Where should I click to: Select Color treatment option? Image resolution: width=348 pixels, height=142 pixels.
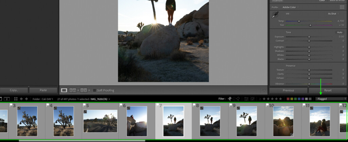pyautogui.click(x=322, y=1)
